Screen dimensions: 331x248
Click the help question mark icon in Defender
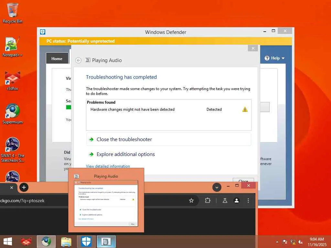point(267,58)
